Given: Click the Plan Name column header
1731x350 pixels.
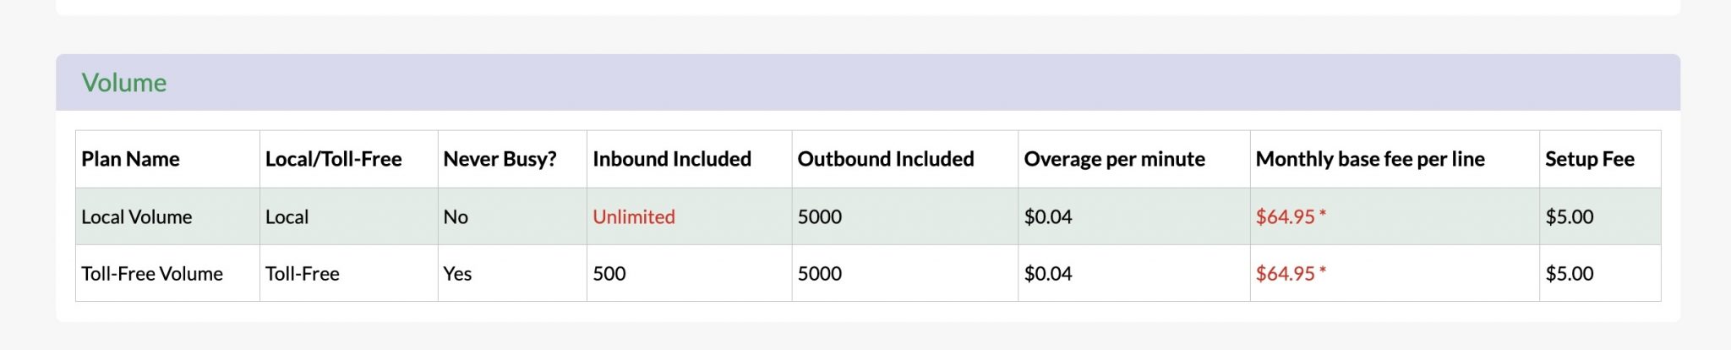Looking at the screenshot, I should (x=130, y=159).
